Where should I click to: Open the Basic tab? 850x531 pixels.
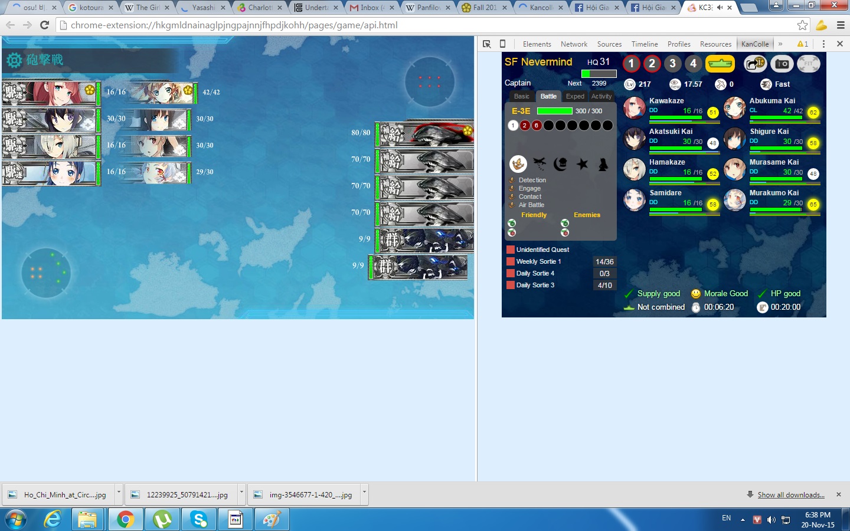click(x=522, y=96)
